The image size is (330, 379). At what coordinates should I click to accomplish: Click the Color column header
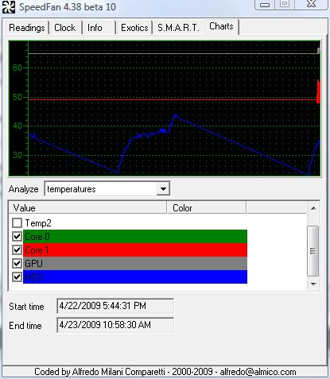tap(207, 208)
